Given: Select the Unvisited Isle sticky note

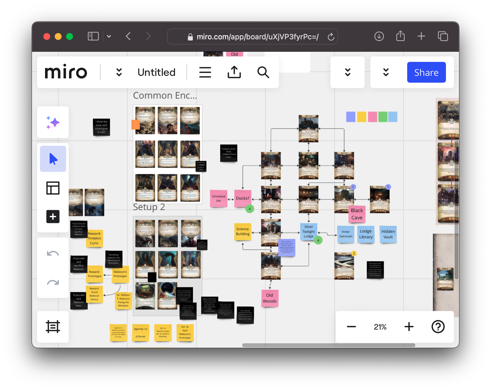Looking at the screenshot, I should click(219, 198).
